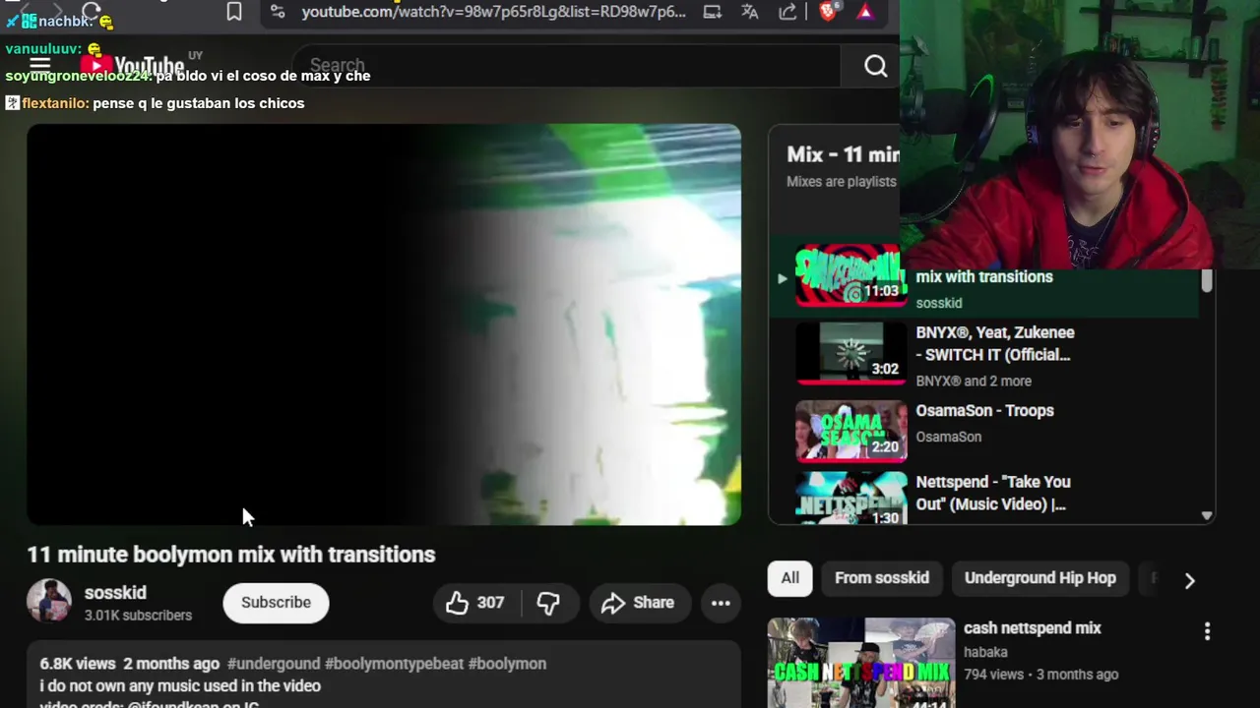Viewport: 1260px width, 708px height.
Task: Open the sosskid channel name link
Action: 115,593
